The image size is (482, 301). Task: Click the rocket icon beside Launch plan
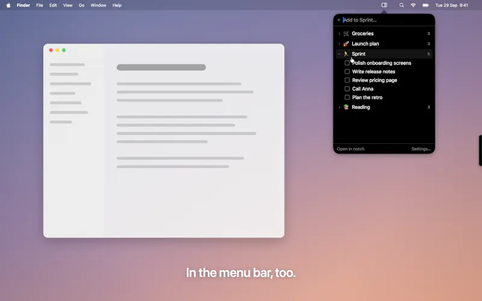point(346,43)
